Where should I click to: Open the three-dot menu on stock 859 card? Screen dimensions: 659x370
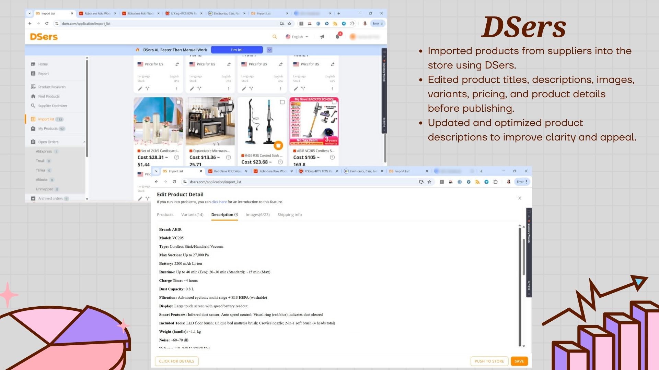coord(177,88)
